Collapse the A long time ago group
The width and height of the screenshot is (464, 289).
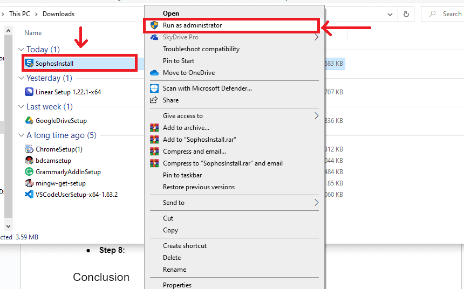click(21, 135)
